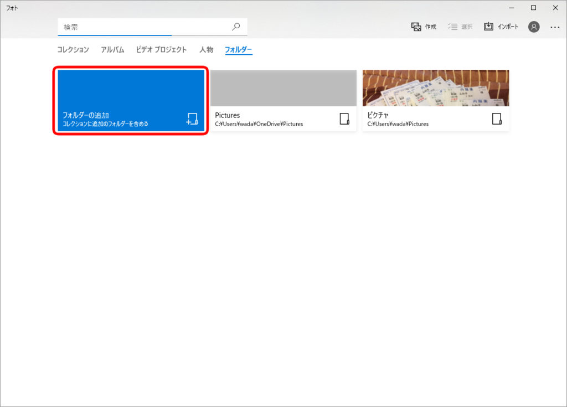Switch to the コレクション tab
The width and height of the screenshot is (567, 407).
coord(73,50)
